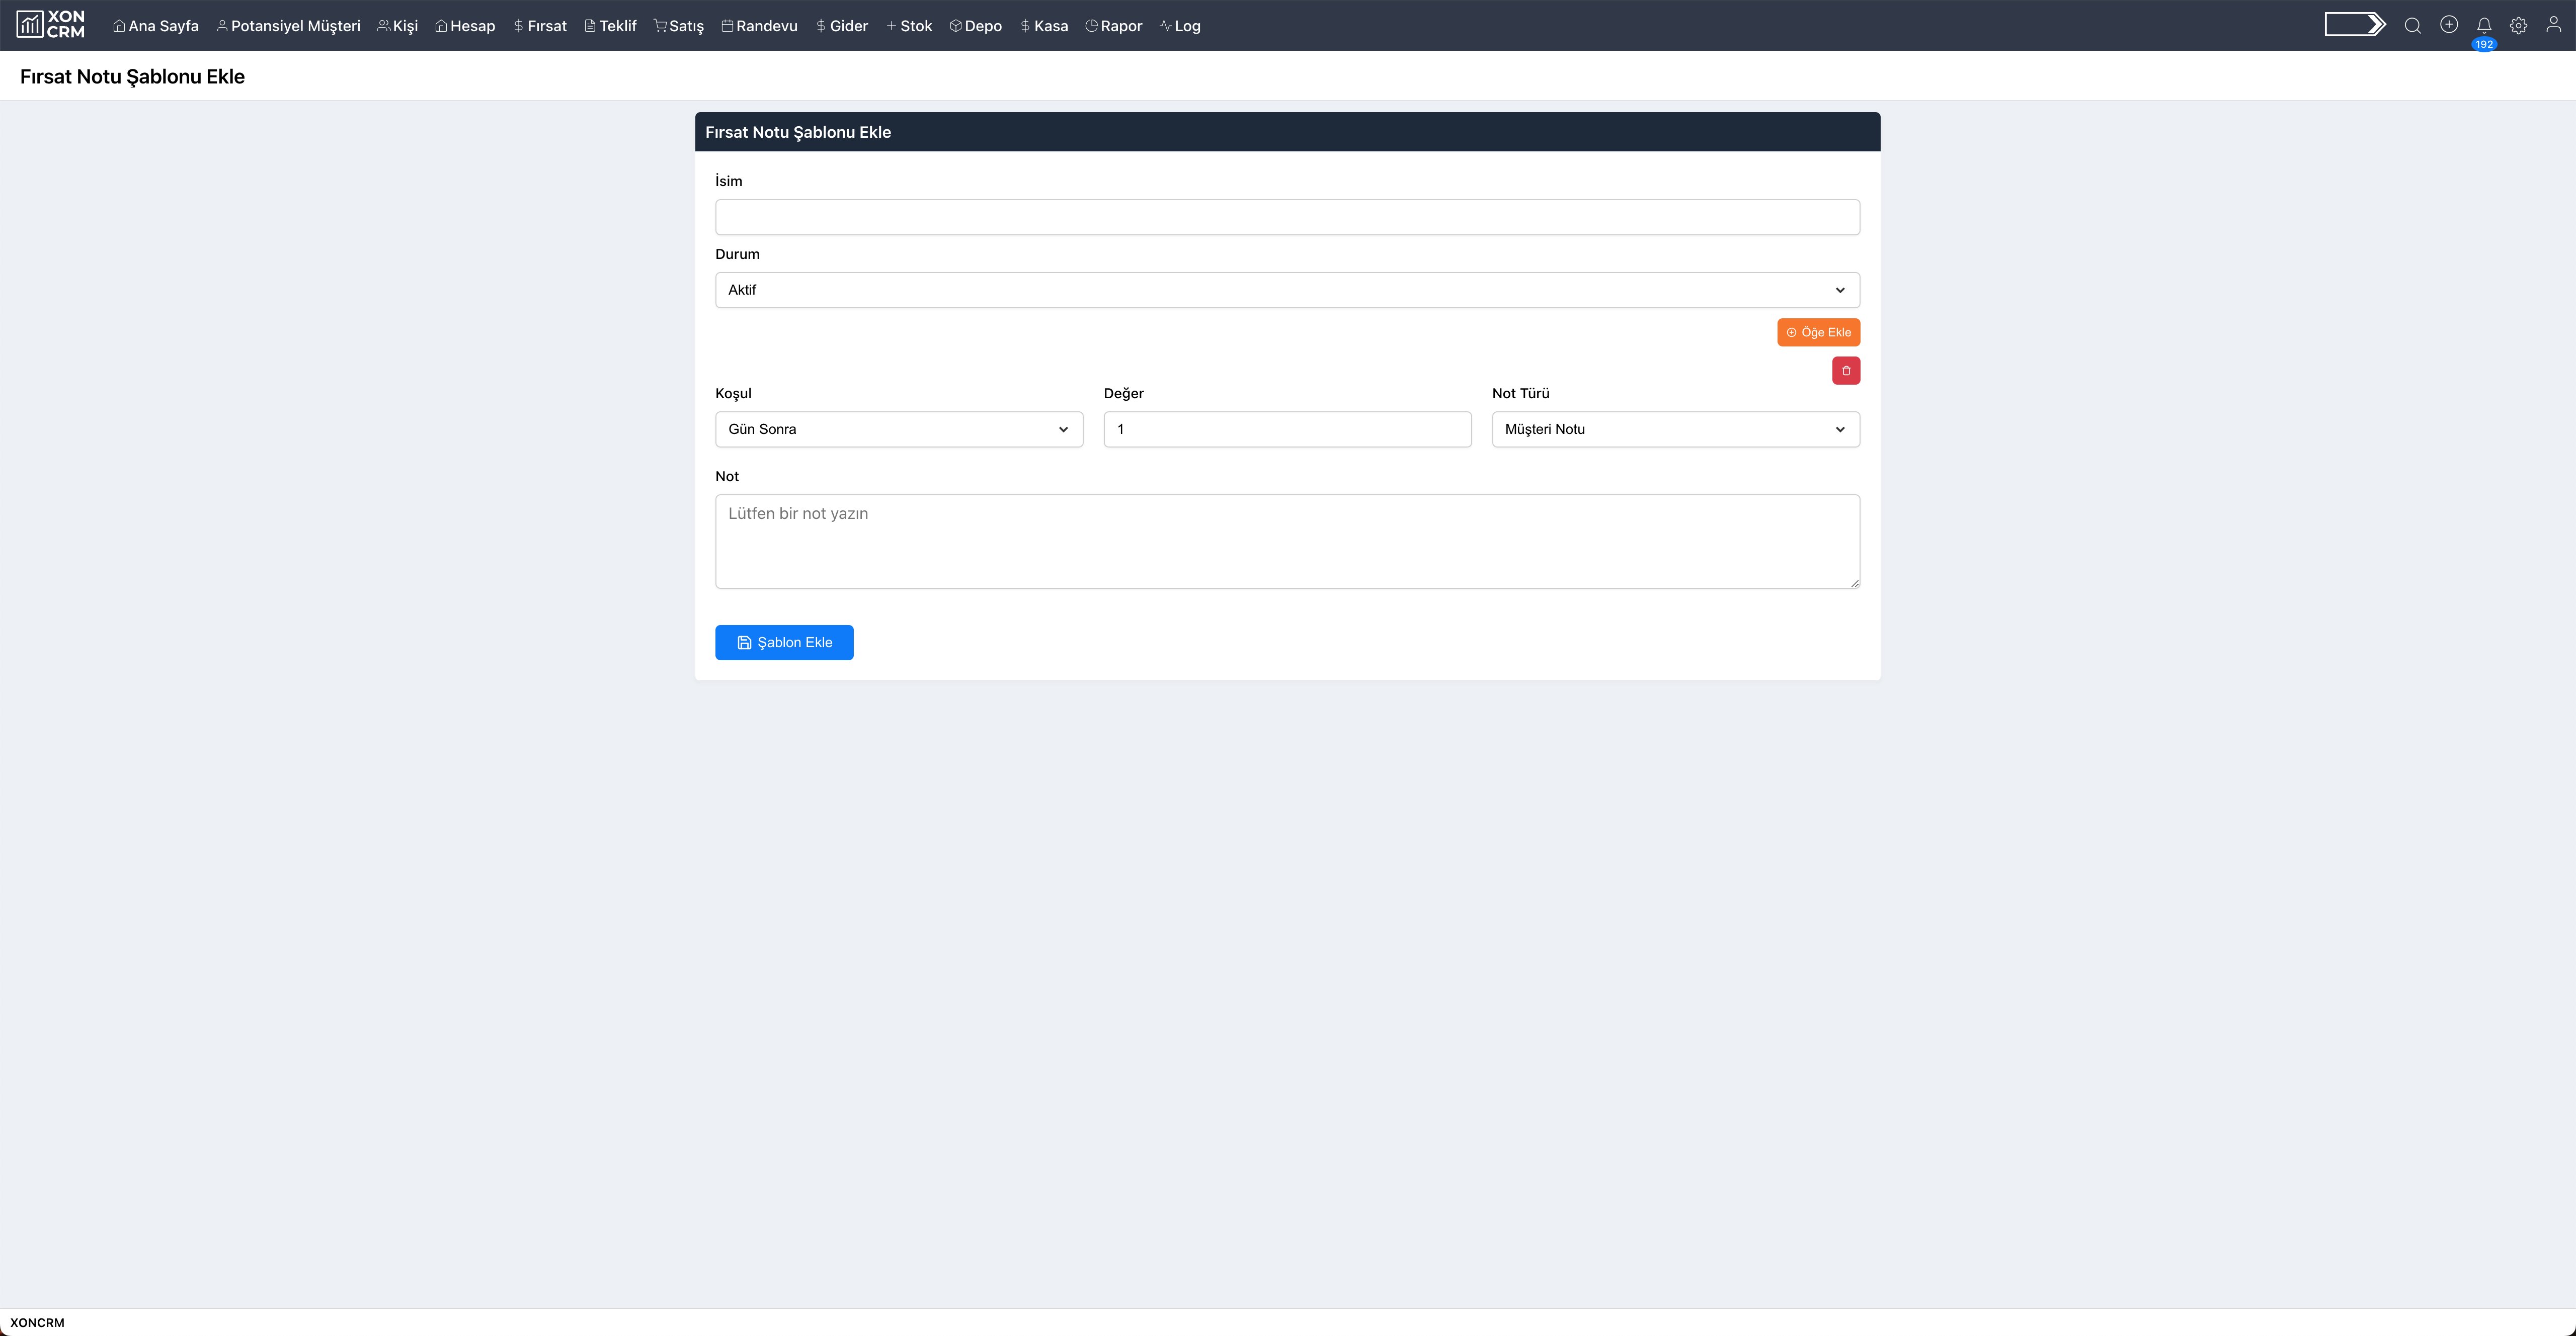2576x1336 pixels.
Task: Click the Değer number field
Action: (1286, 430)
